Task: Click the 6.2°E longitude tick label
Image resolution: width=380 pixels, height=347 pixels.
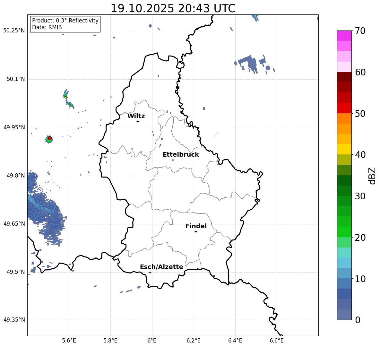Action: pos(194,341)
